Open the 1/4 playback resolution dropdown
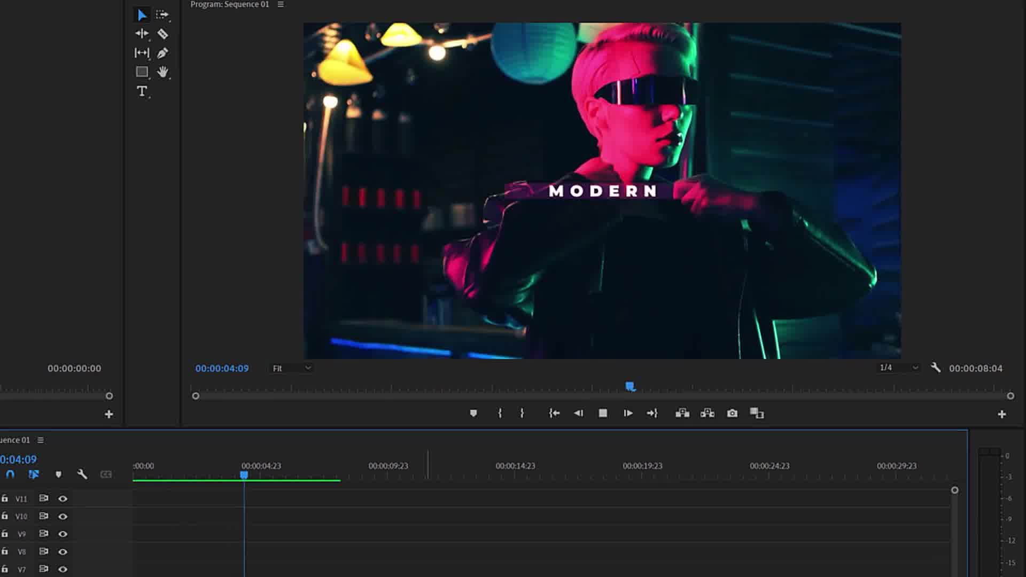Viewport: 1026px width, 577px height. click(899, 368)
